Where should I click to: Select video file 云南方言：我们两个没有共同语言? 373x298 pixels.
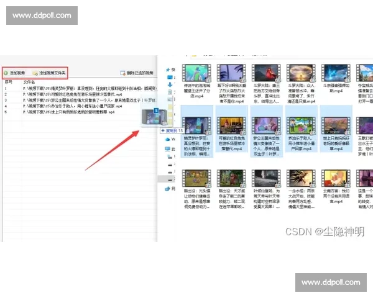point(336,186)
